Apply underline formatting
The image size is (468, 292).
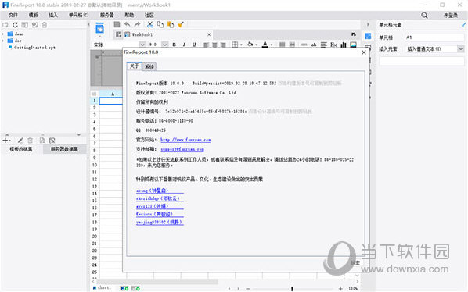point(194,45)
